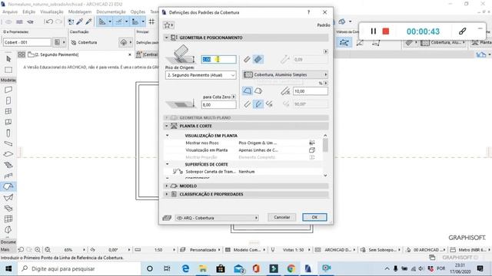Click the Windows Start button
492x276 pixels.
click(8, 268)
